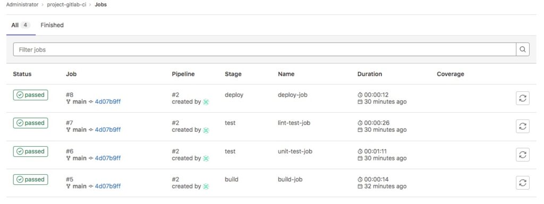Open pipeline #2 in build-job row
Screen dimensions: 544x204
175,180
